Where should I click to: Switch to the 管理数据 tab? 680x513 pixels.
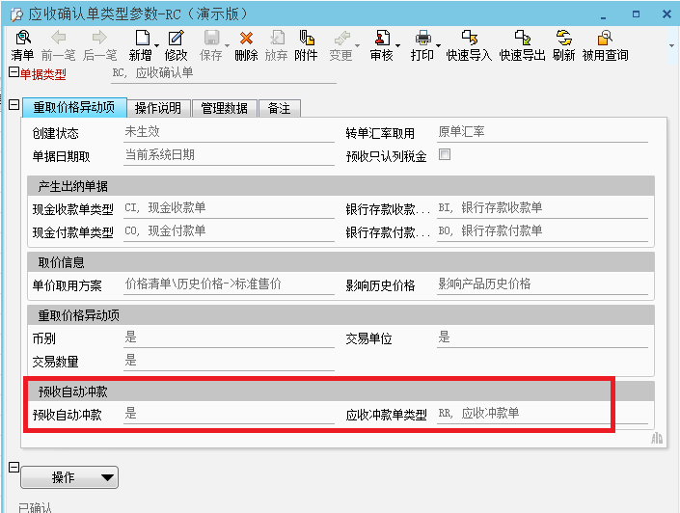coord(224,109)
